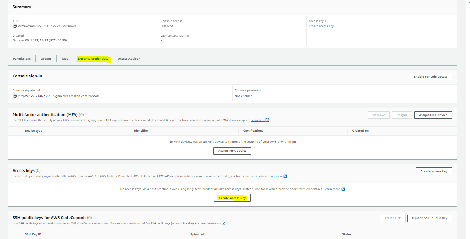
Task: Open Learn more link in MFA description
Action: click(x=258, y=120)
